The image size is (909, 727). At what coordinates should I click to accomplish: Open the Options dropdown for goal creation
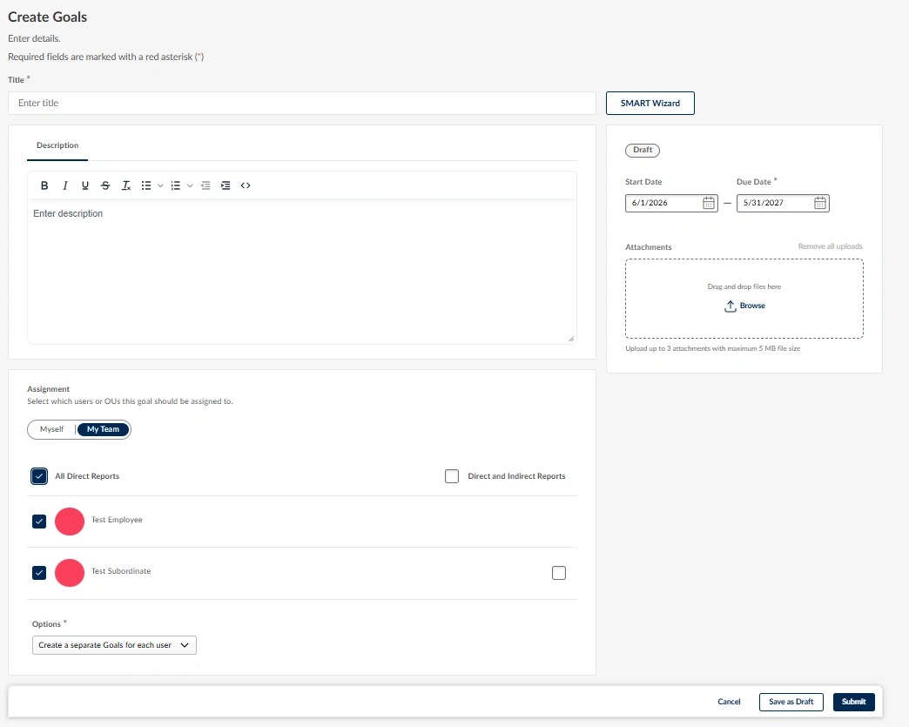click(114, 645)
